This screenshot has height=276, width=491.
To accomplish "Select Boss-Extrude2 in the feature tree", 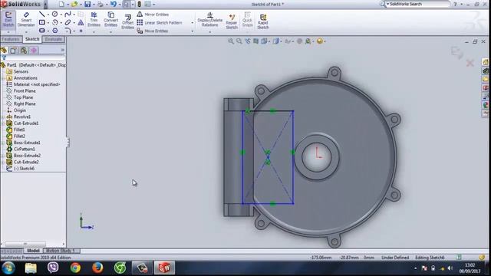I will pos(27,156).
